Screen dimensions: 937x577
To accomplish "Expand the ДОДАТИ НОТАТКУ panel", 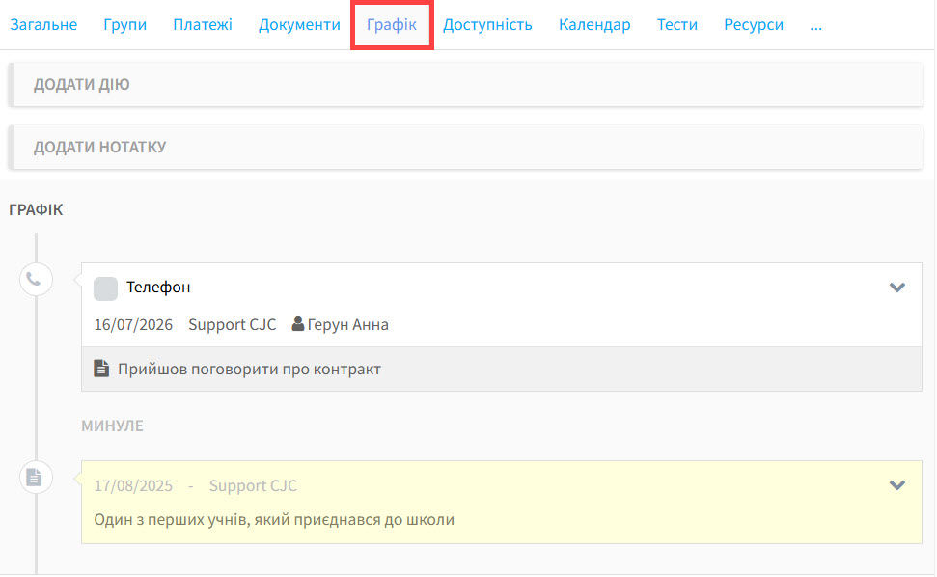I will pyautogui.click(x=466, y=147).
